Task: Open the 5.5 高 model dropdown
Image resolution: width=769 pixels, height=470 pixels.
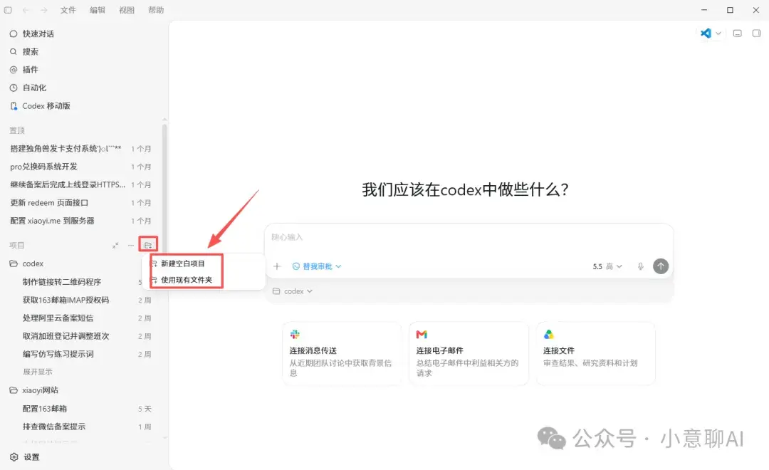Action: tap(607, 266)
